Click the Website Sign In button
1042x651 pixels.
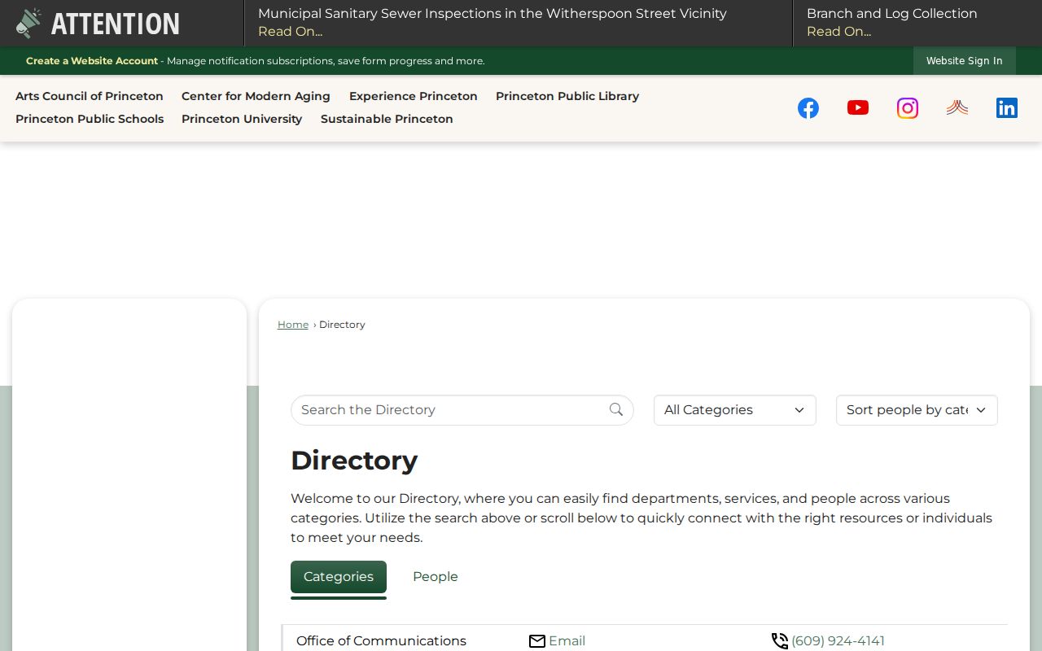tap(965, 61)
